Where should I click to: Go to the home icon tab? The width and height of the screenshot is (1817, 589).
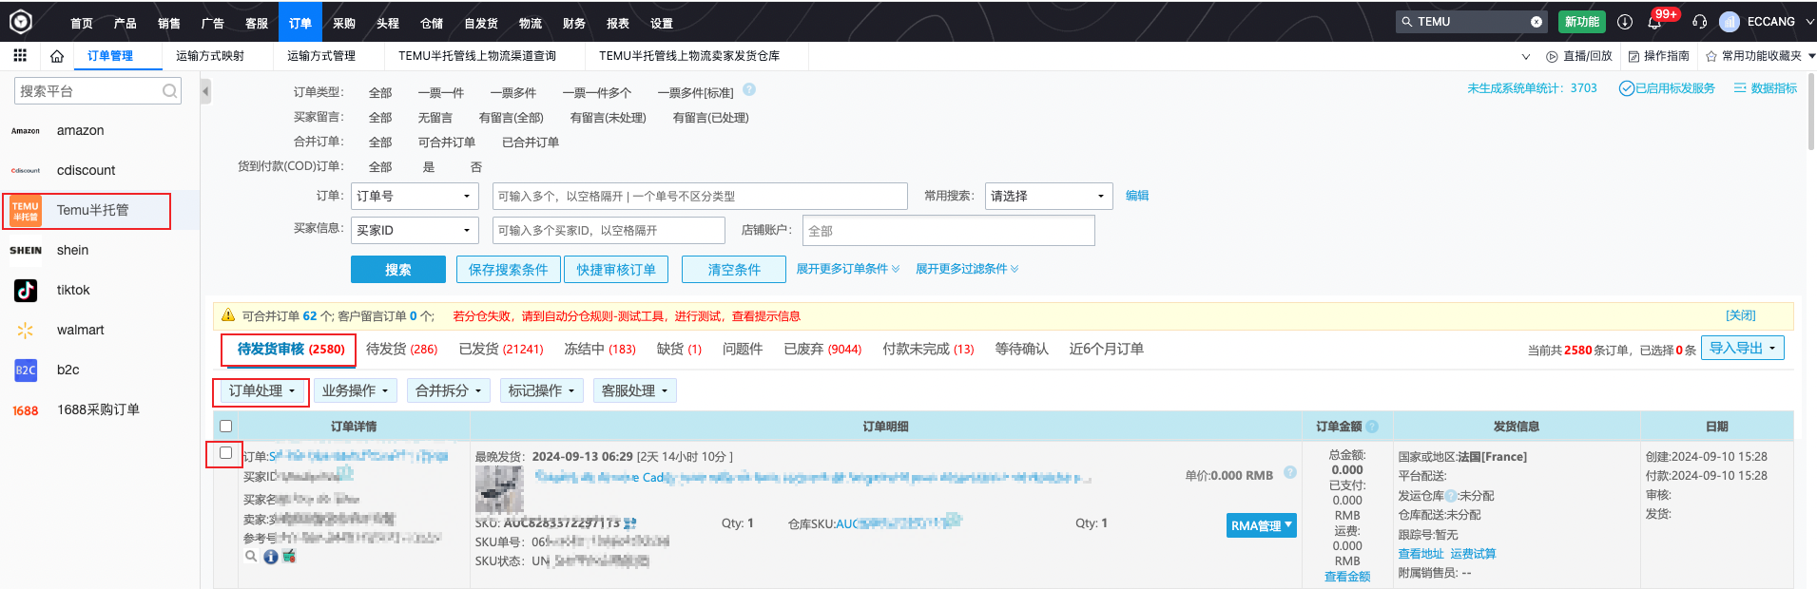[57, 56]
